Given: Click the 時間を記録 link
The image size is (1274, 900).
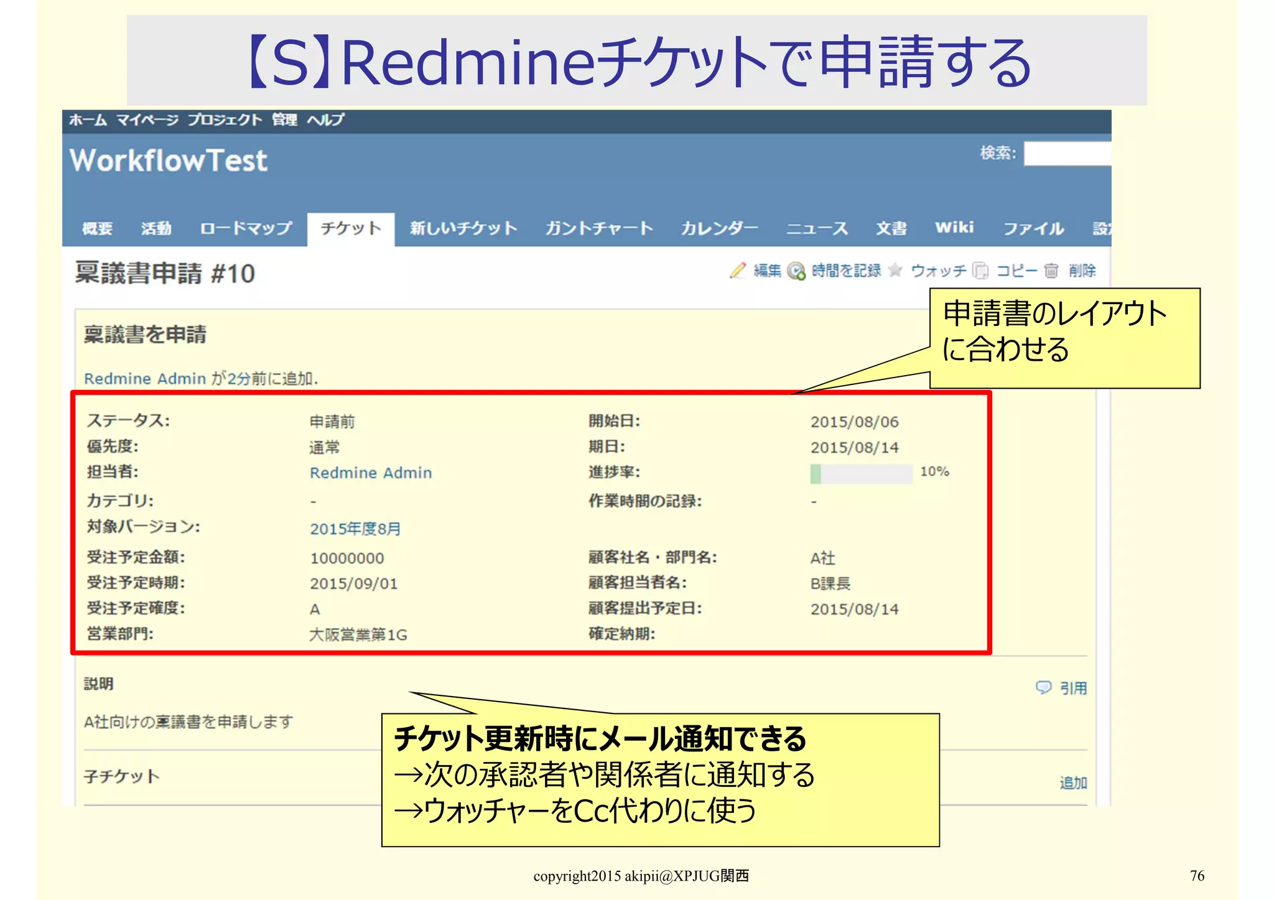Looking at the screenshot, I should (846, 271).
